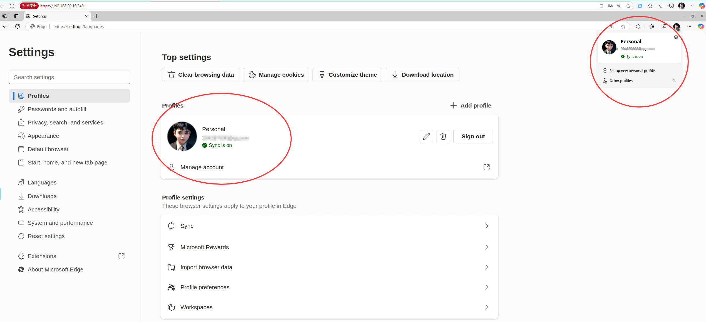
Task: Expand Microsoft Rewards row chevron
Action: click(487, 247)
